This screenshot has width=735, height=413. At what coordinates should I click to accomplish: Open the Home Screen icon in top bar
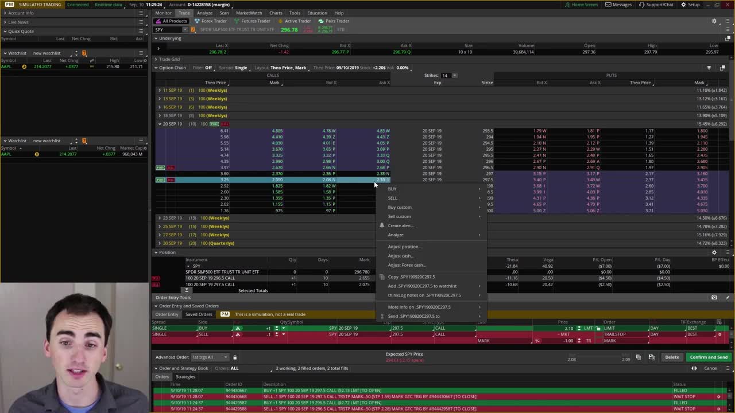pyautogui.click(x=567, y=5)
